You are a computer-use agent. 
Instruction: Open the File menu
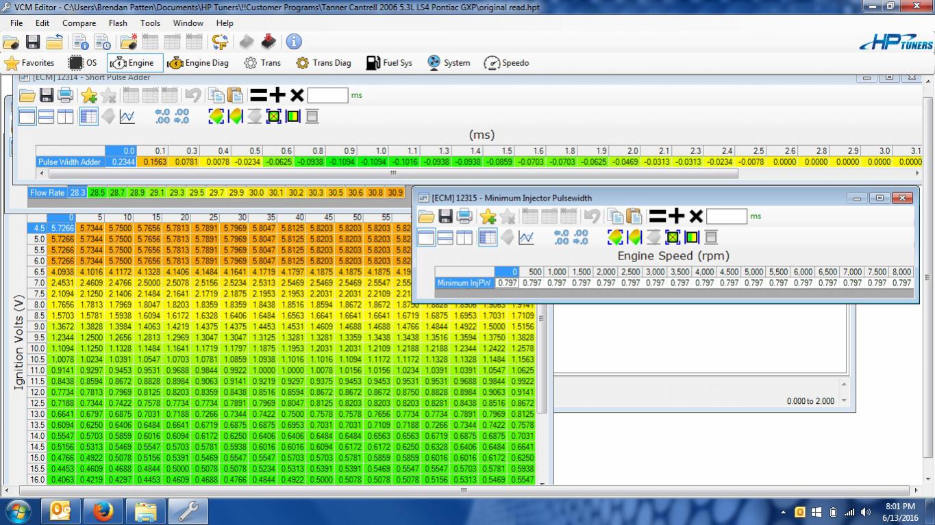(16, 23)
